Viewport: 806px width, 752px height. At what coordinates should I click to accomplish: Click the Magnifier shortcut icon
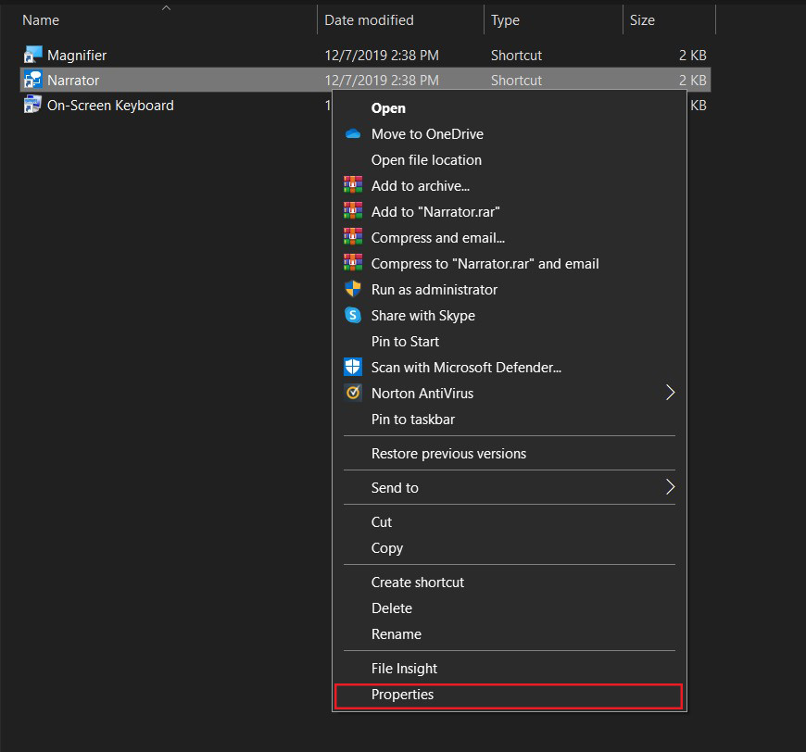point(33,55)
